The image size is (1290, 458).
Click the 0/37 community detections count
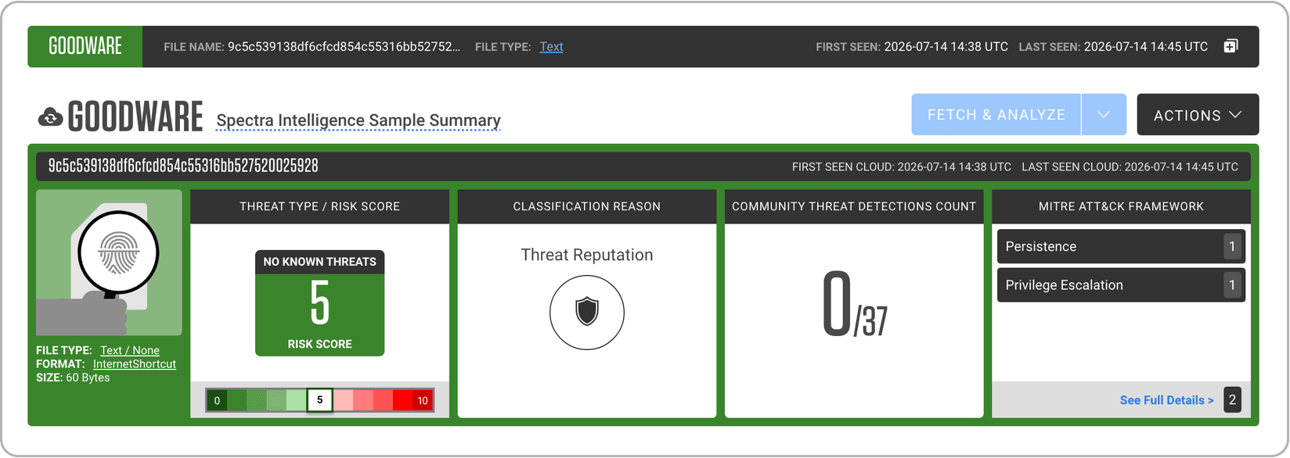click(854, 305)
